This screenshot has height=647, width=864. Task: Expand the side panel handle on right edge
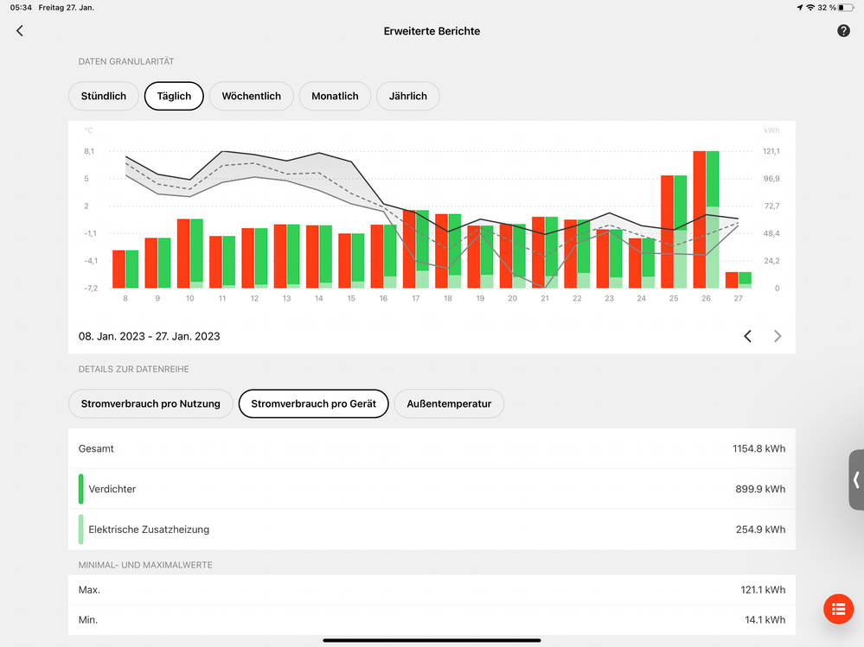(855, 479)
